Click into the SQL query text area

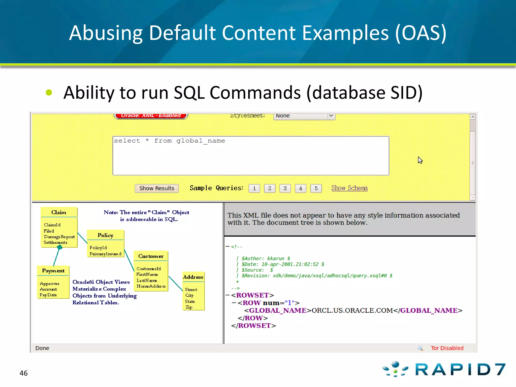pyautogui.click(x=251, y=156)
